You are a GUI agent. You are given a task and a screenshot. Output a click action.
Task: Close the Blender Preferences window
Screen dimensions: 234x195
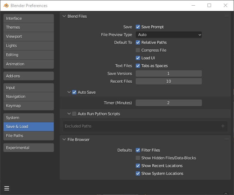click(226, 5)
